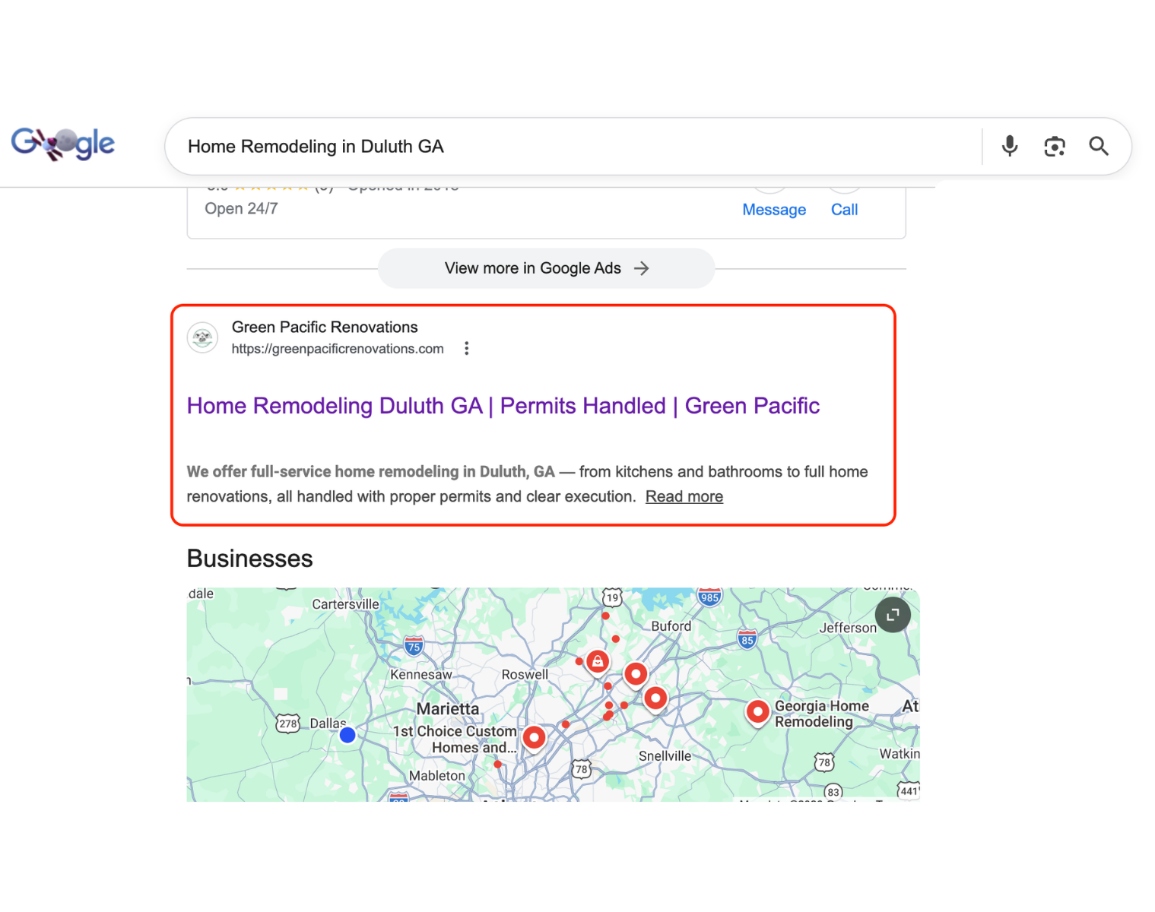Click inside the search query field

click(x=532, y=146)
